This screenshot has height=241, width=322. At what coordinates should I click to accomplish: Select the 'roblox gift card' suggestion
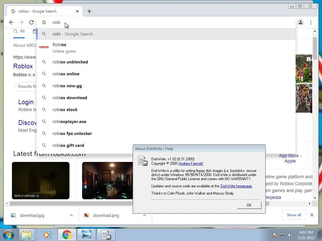166,145
